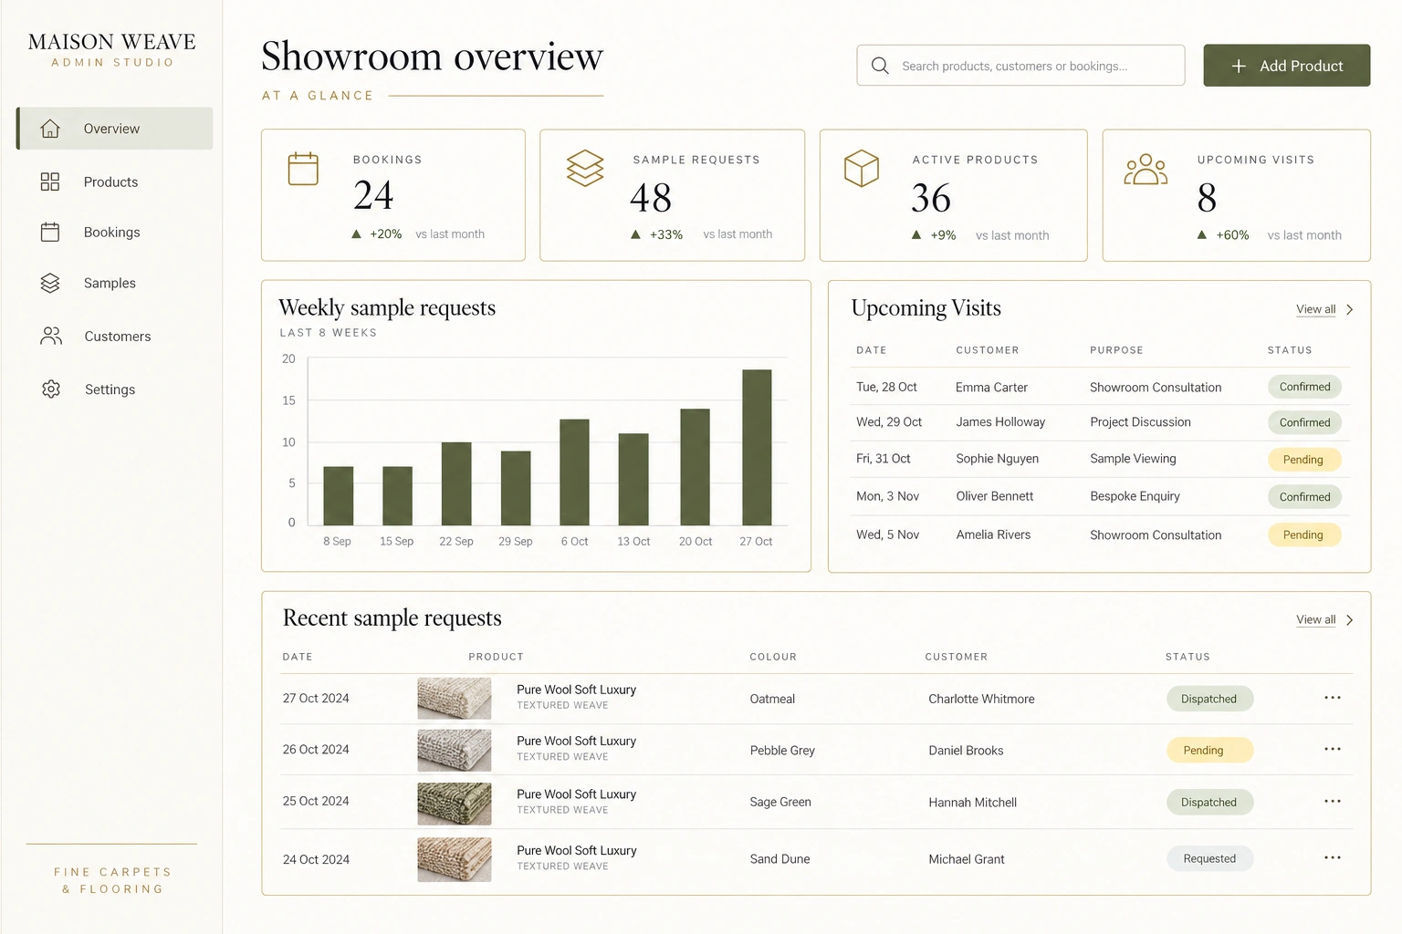Open row actions for Michael Grant request
The height and width of the screenshot is (934, 1402).
(1333, 857)
